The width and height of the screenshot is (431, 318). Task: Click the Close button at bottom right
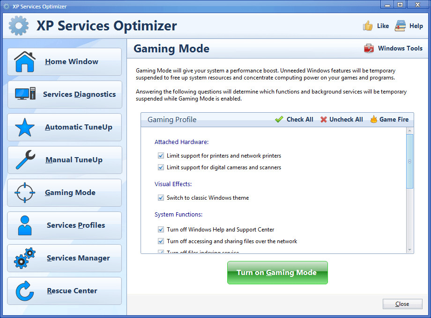[402, 304]
